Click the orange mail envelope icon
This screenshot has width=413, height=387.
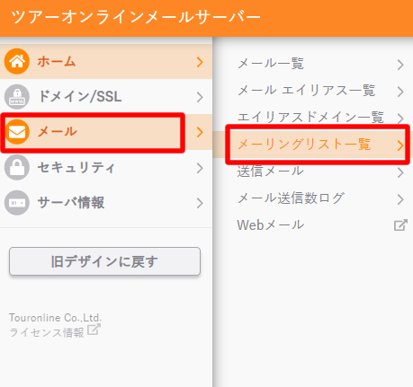click(17, 132)
